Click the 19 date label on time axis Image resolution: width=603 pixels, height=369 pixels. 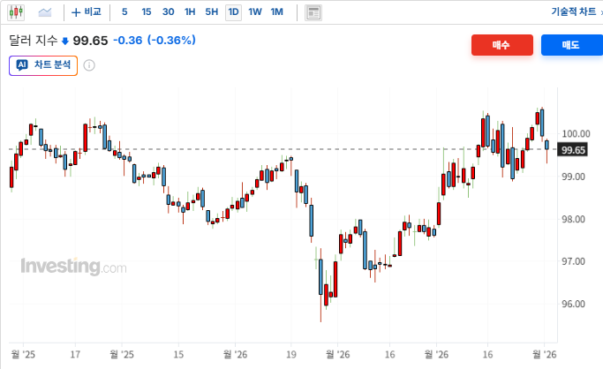[x=291, y=354]
